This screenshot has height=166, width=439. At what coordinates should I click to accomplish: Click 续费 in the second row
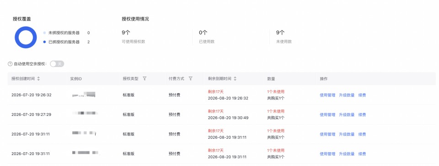362,114
